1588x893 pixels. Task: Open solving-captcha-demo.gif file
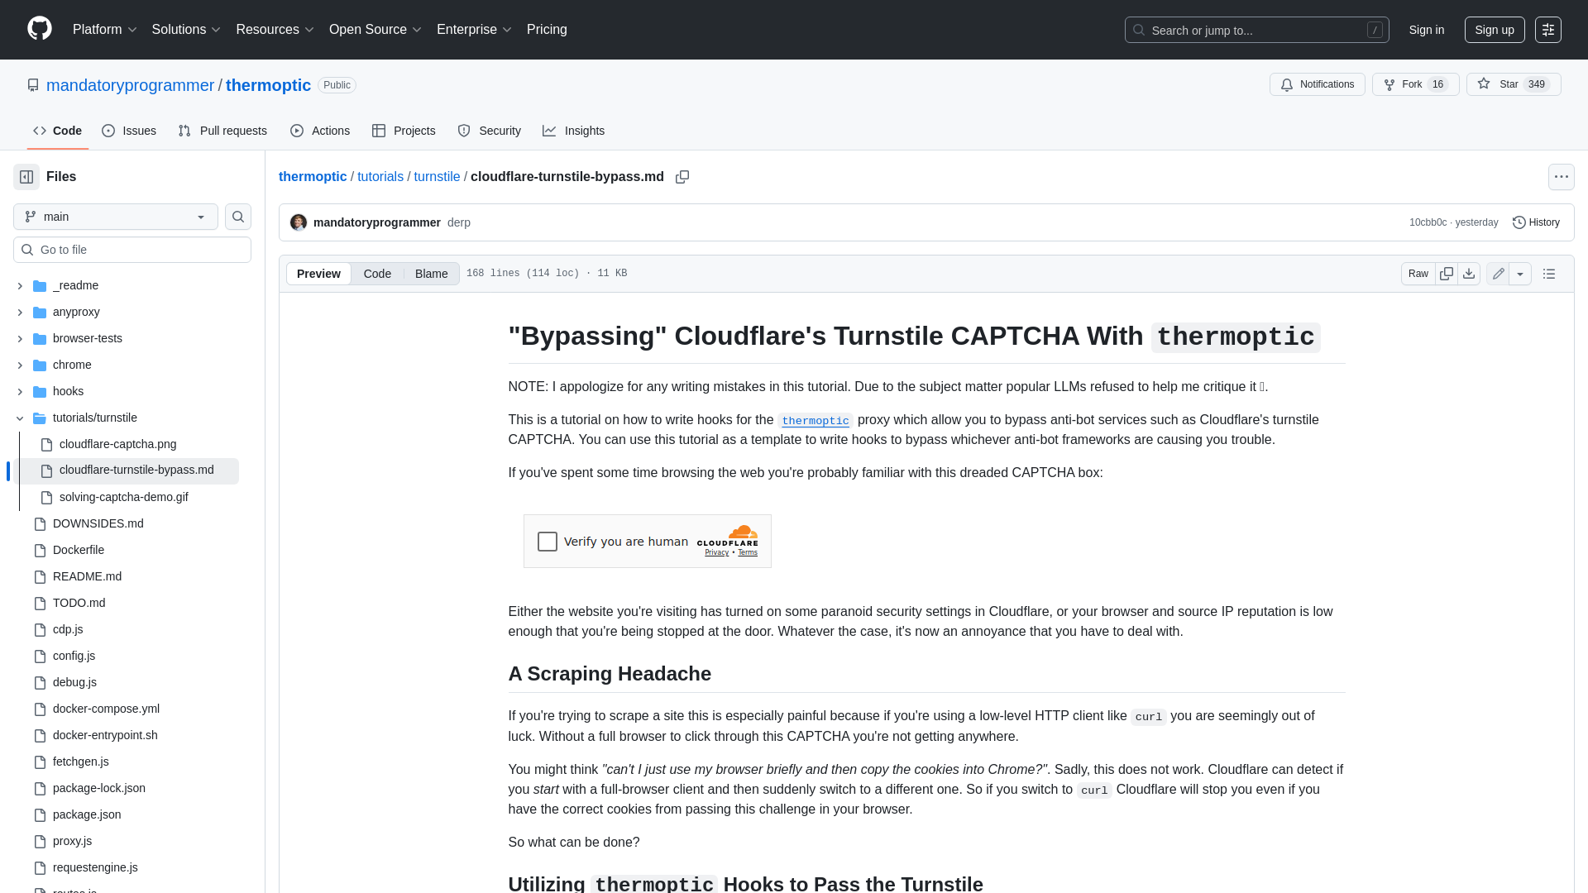[124, 498]
